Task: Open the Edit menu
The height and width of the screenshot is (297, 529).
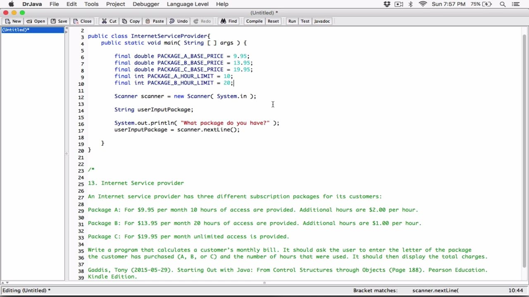Action: pos(71,4)
